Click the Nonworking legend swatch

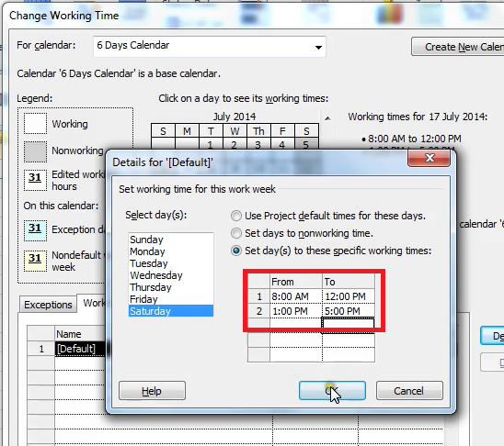pos(35,151)
